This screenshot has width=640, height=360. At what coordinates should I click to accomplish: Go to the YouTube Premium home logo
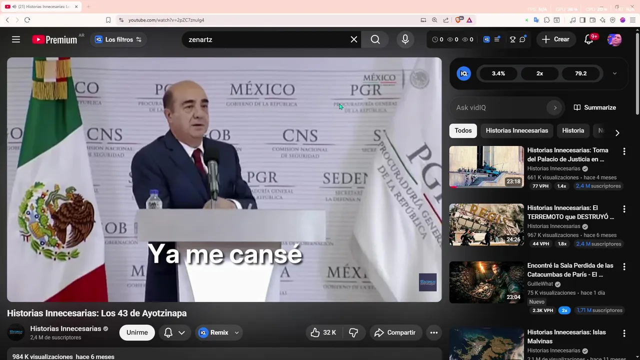pos(54,39)
